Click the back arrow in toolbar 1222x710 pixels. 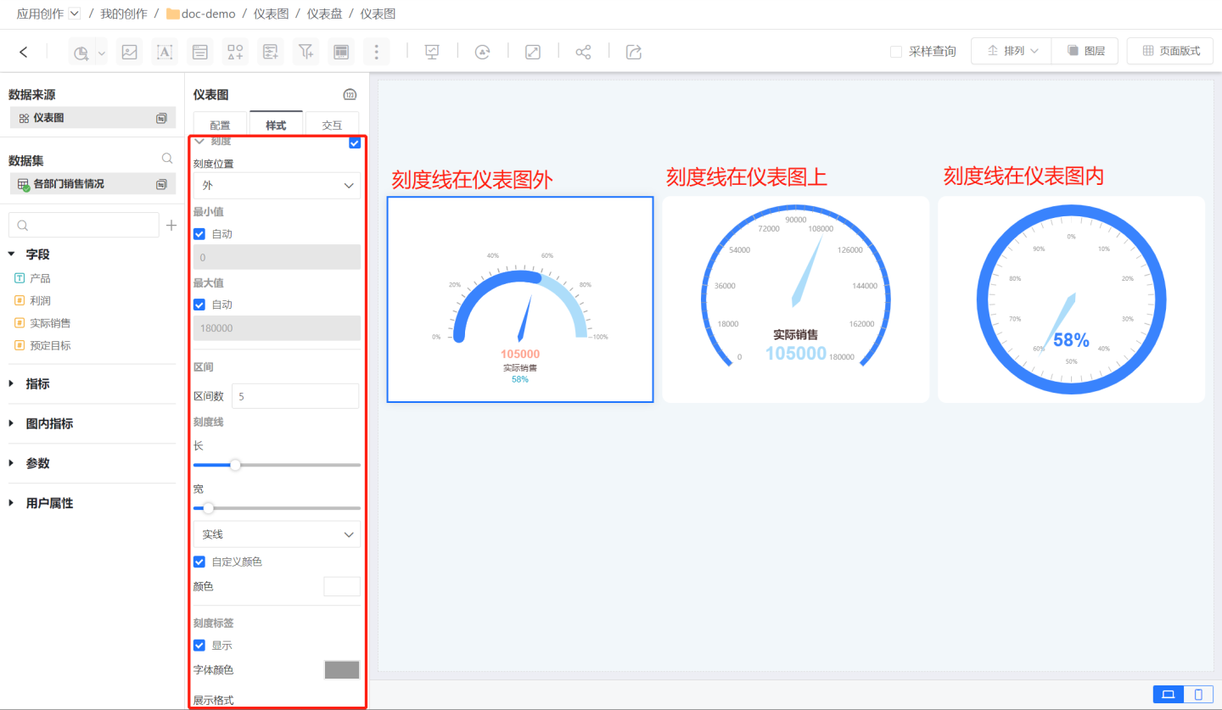tap(23, 52)
